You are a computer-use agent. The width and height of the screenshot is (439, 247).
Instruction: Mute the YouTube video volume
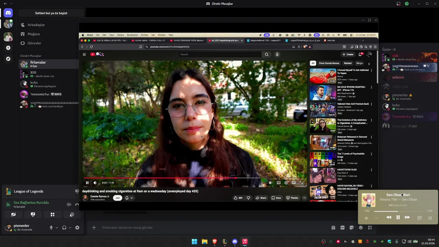click(95, 183)
